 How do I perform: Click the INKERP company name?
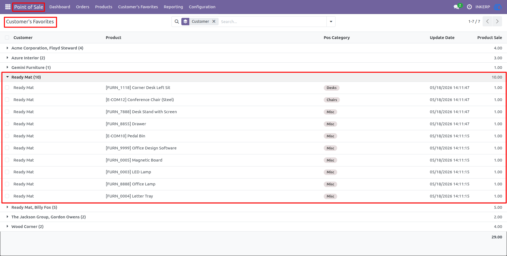pyautogui.click(x=483, y=7)
